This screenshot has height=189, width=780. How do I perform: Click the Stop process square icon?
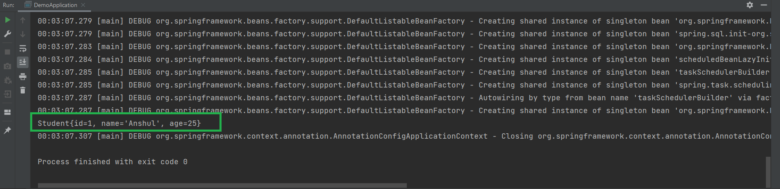(x=7, y=52)
